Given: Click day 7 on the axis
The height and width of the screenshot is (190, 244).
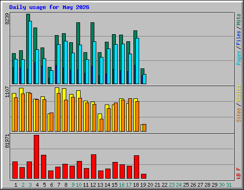Looking at the screenshot, I should click(59, 185).
